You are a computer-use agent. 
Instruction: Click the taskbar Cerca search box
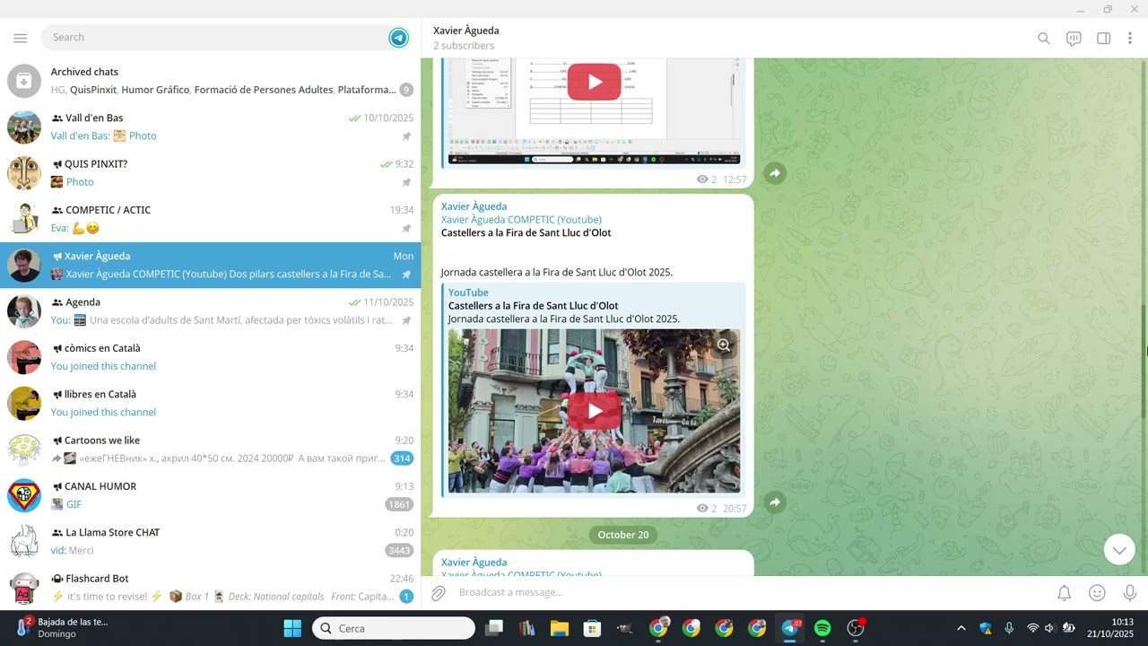click(393, 628)
